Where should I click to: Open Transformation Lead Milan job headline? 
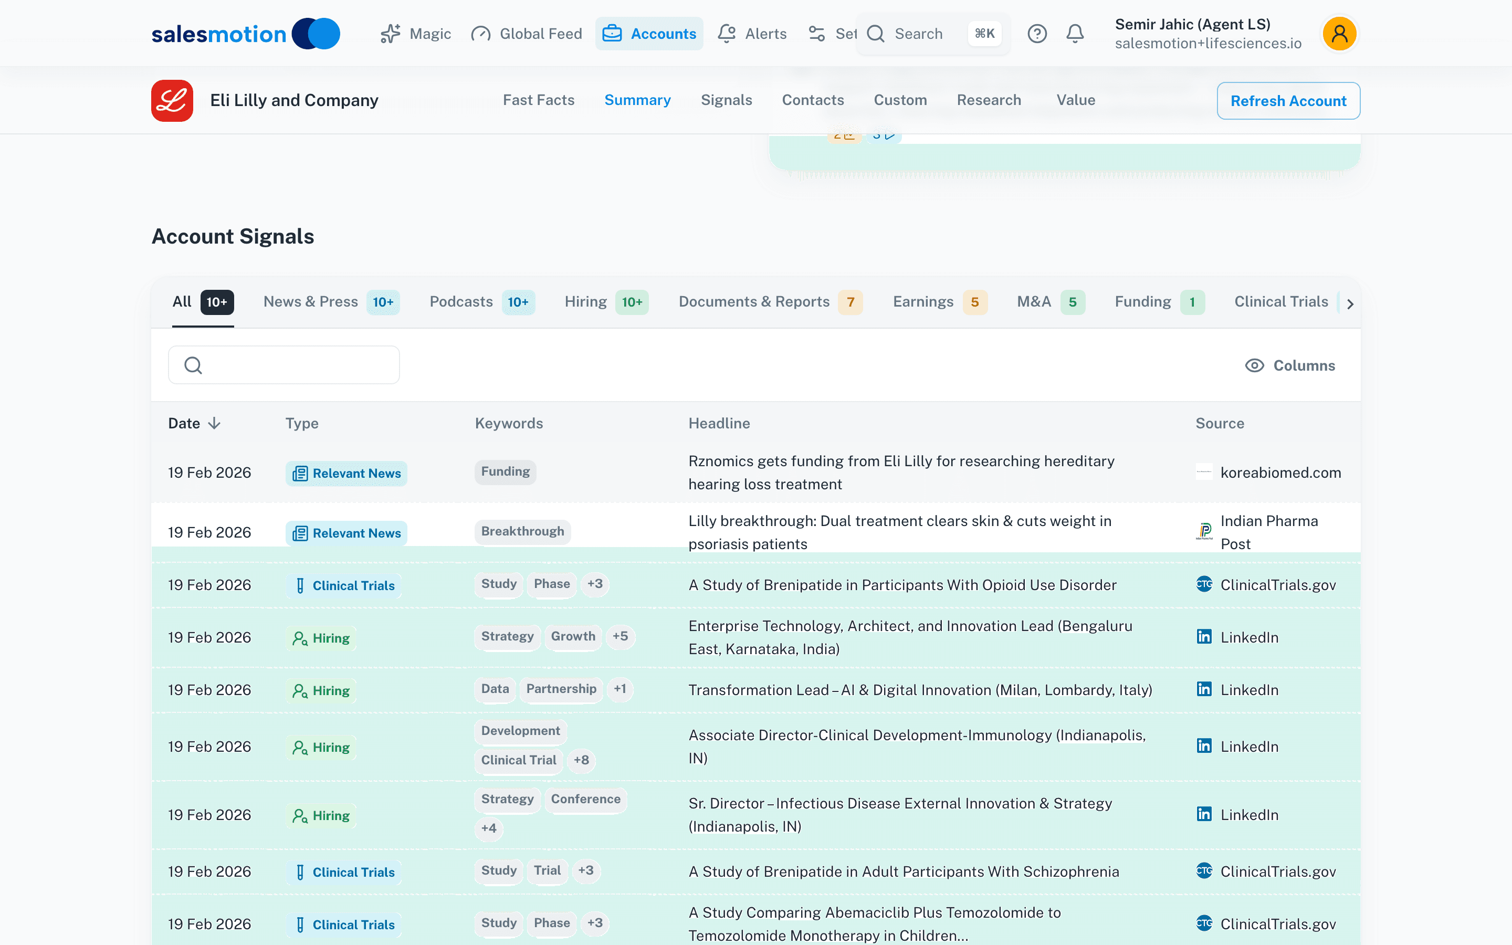[920, 690]
